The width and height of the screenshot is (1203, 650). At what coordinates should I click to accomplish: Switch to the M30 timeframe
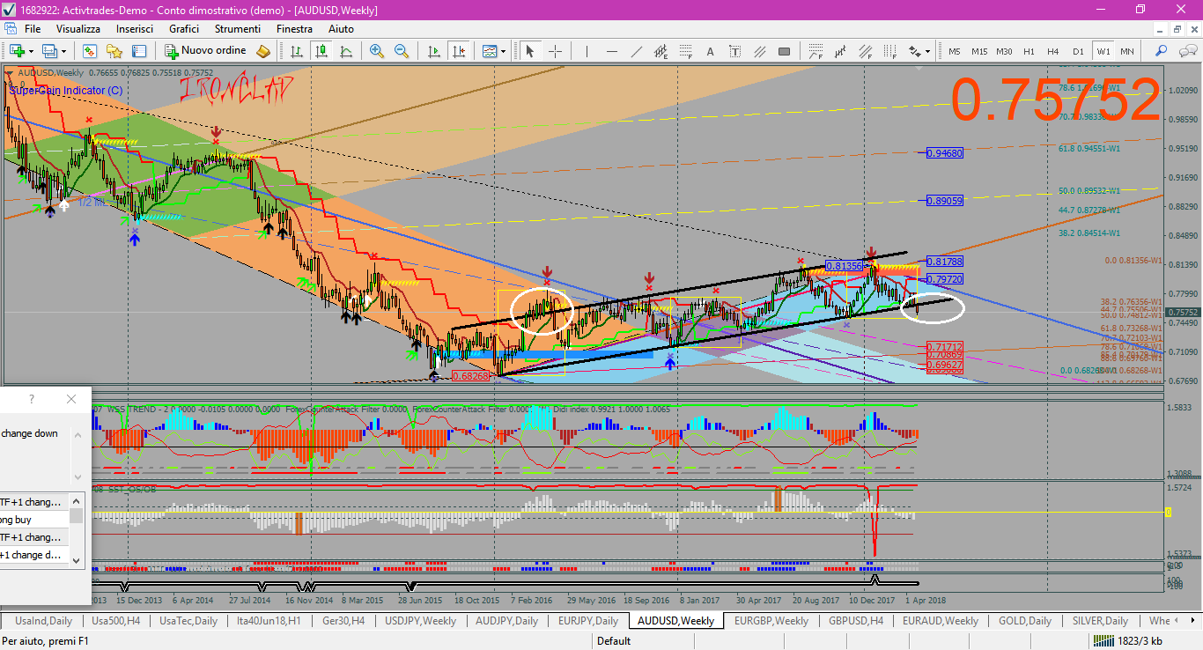coord(1004,51)
